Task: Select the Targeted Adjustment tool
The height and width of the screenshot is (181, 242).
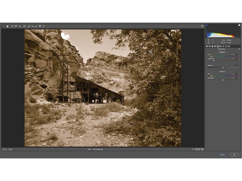Action: pyautogui.click(x=20, y=26)
